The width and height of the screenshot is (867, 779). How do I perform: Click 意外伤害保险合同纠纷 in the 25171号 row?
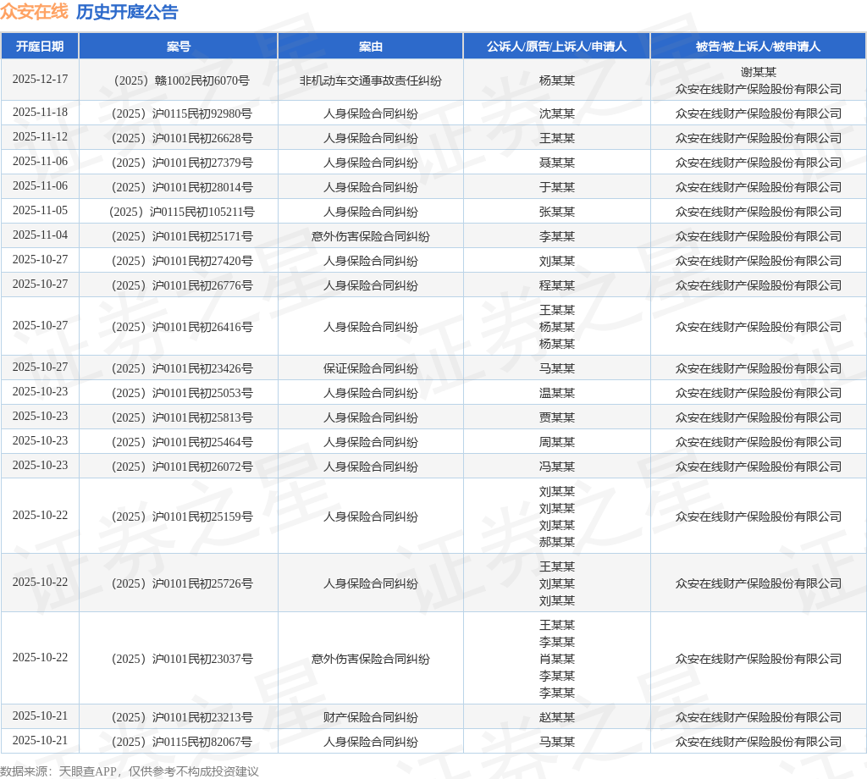point(371,236)
